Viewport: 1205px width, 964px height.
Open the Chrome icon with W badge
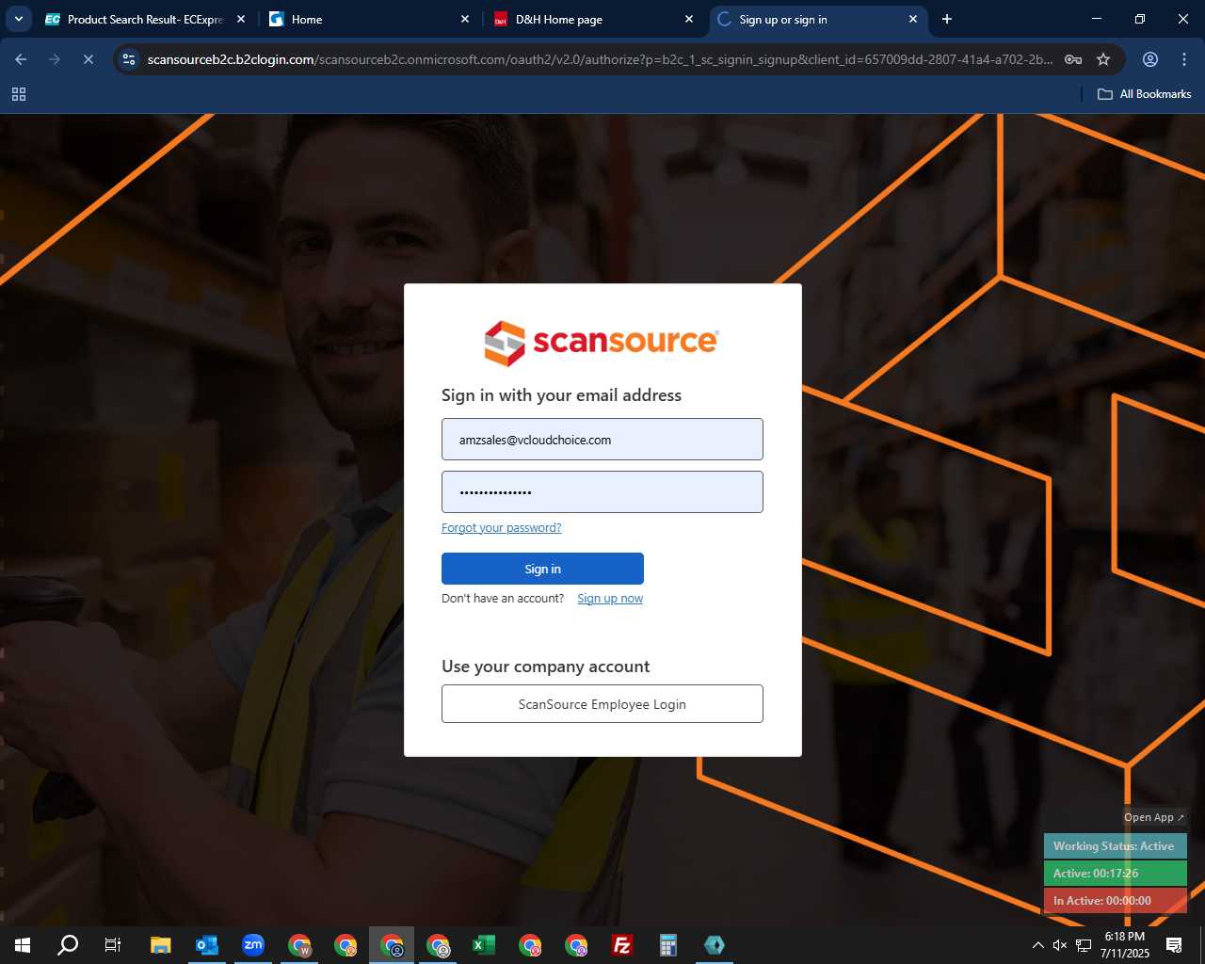[x=299, y=945]
